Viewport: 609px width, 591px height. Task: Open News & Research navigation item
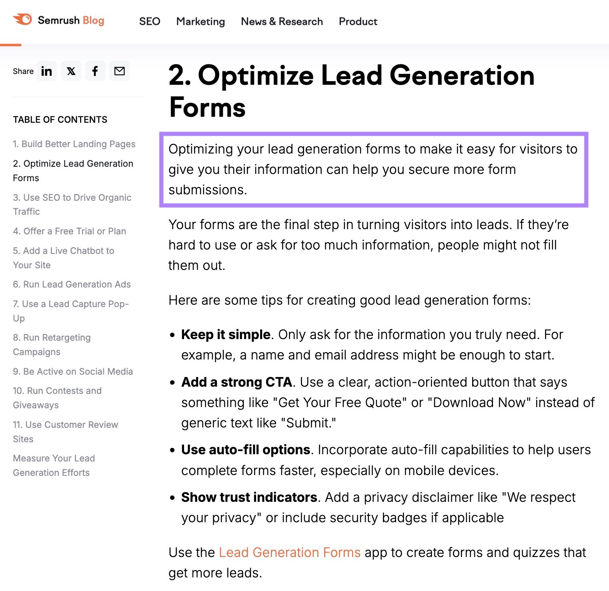[x=282, y=21]
